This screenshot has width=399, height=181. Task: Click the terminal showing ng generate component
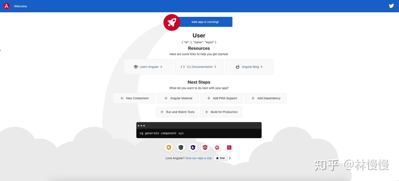(199, 130)
